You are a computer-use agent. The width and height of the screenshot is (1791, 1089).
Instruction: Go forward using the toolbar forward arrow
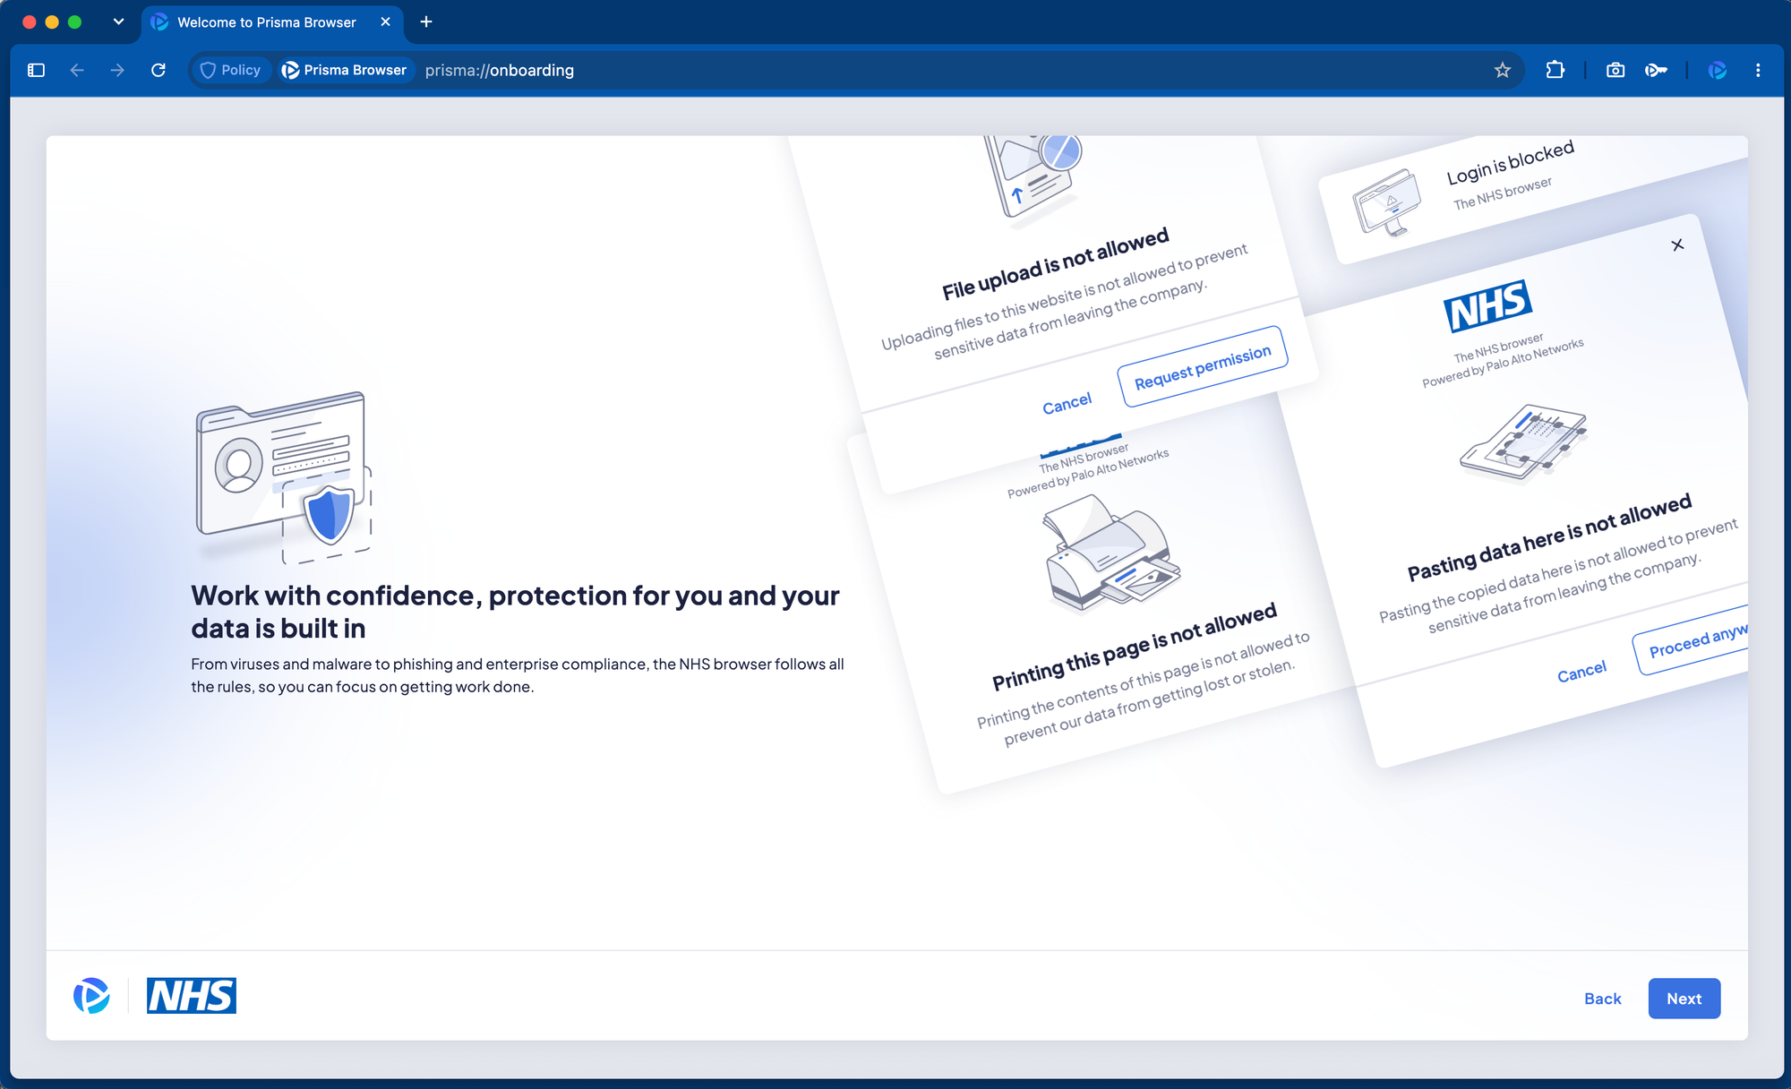coord(117,70)
